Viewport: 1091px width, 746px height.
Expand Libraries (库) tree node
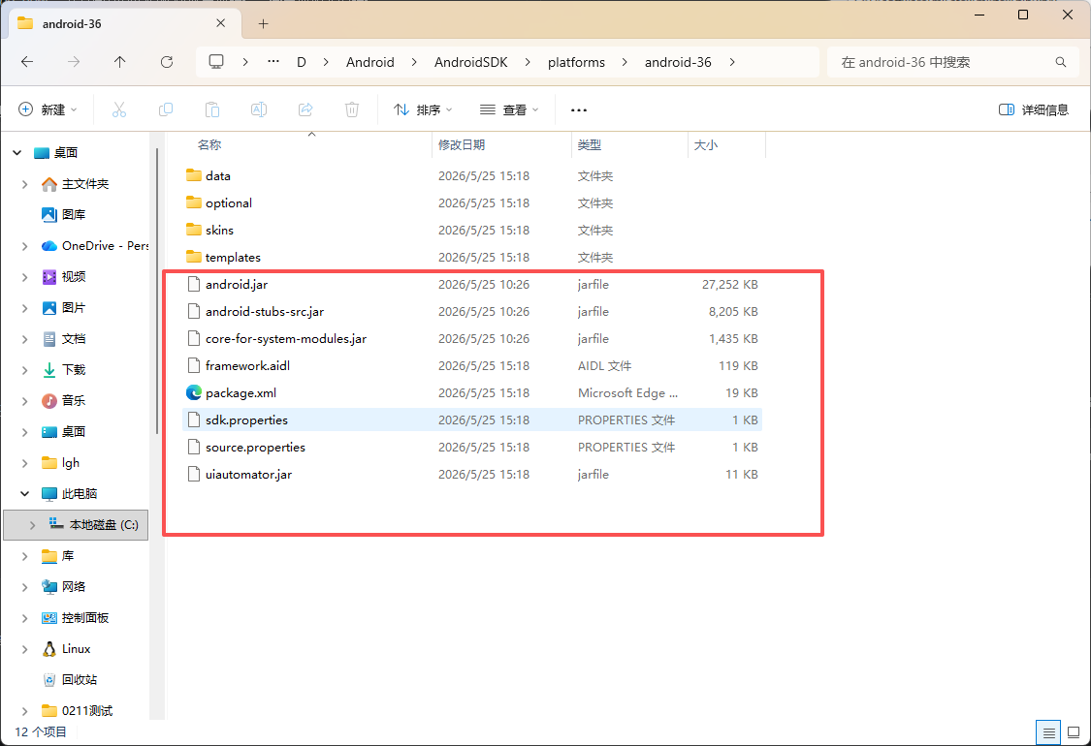coord(25,556)
